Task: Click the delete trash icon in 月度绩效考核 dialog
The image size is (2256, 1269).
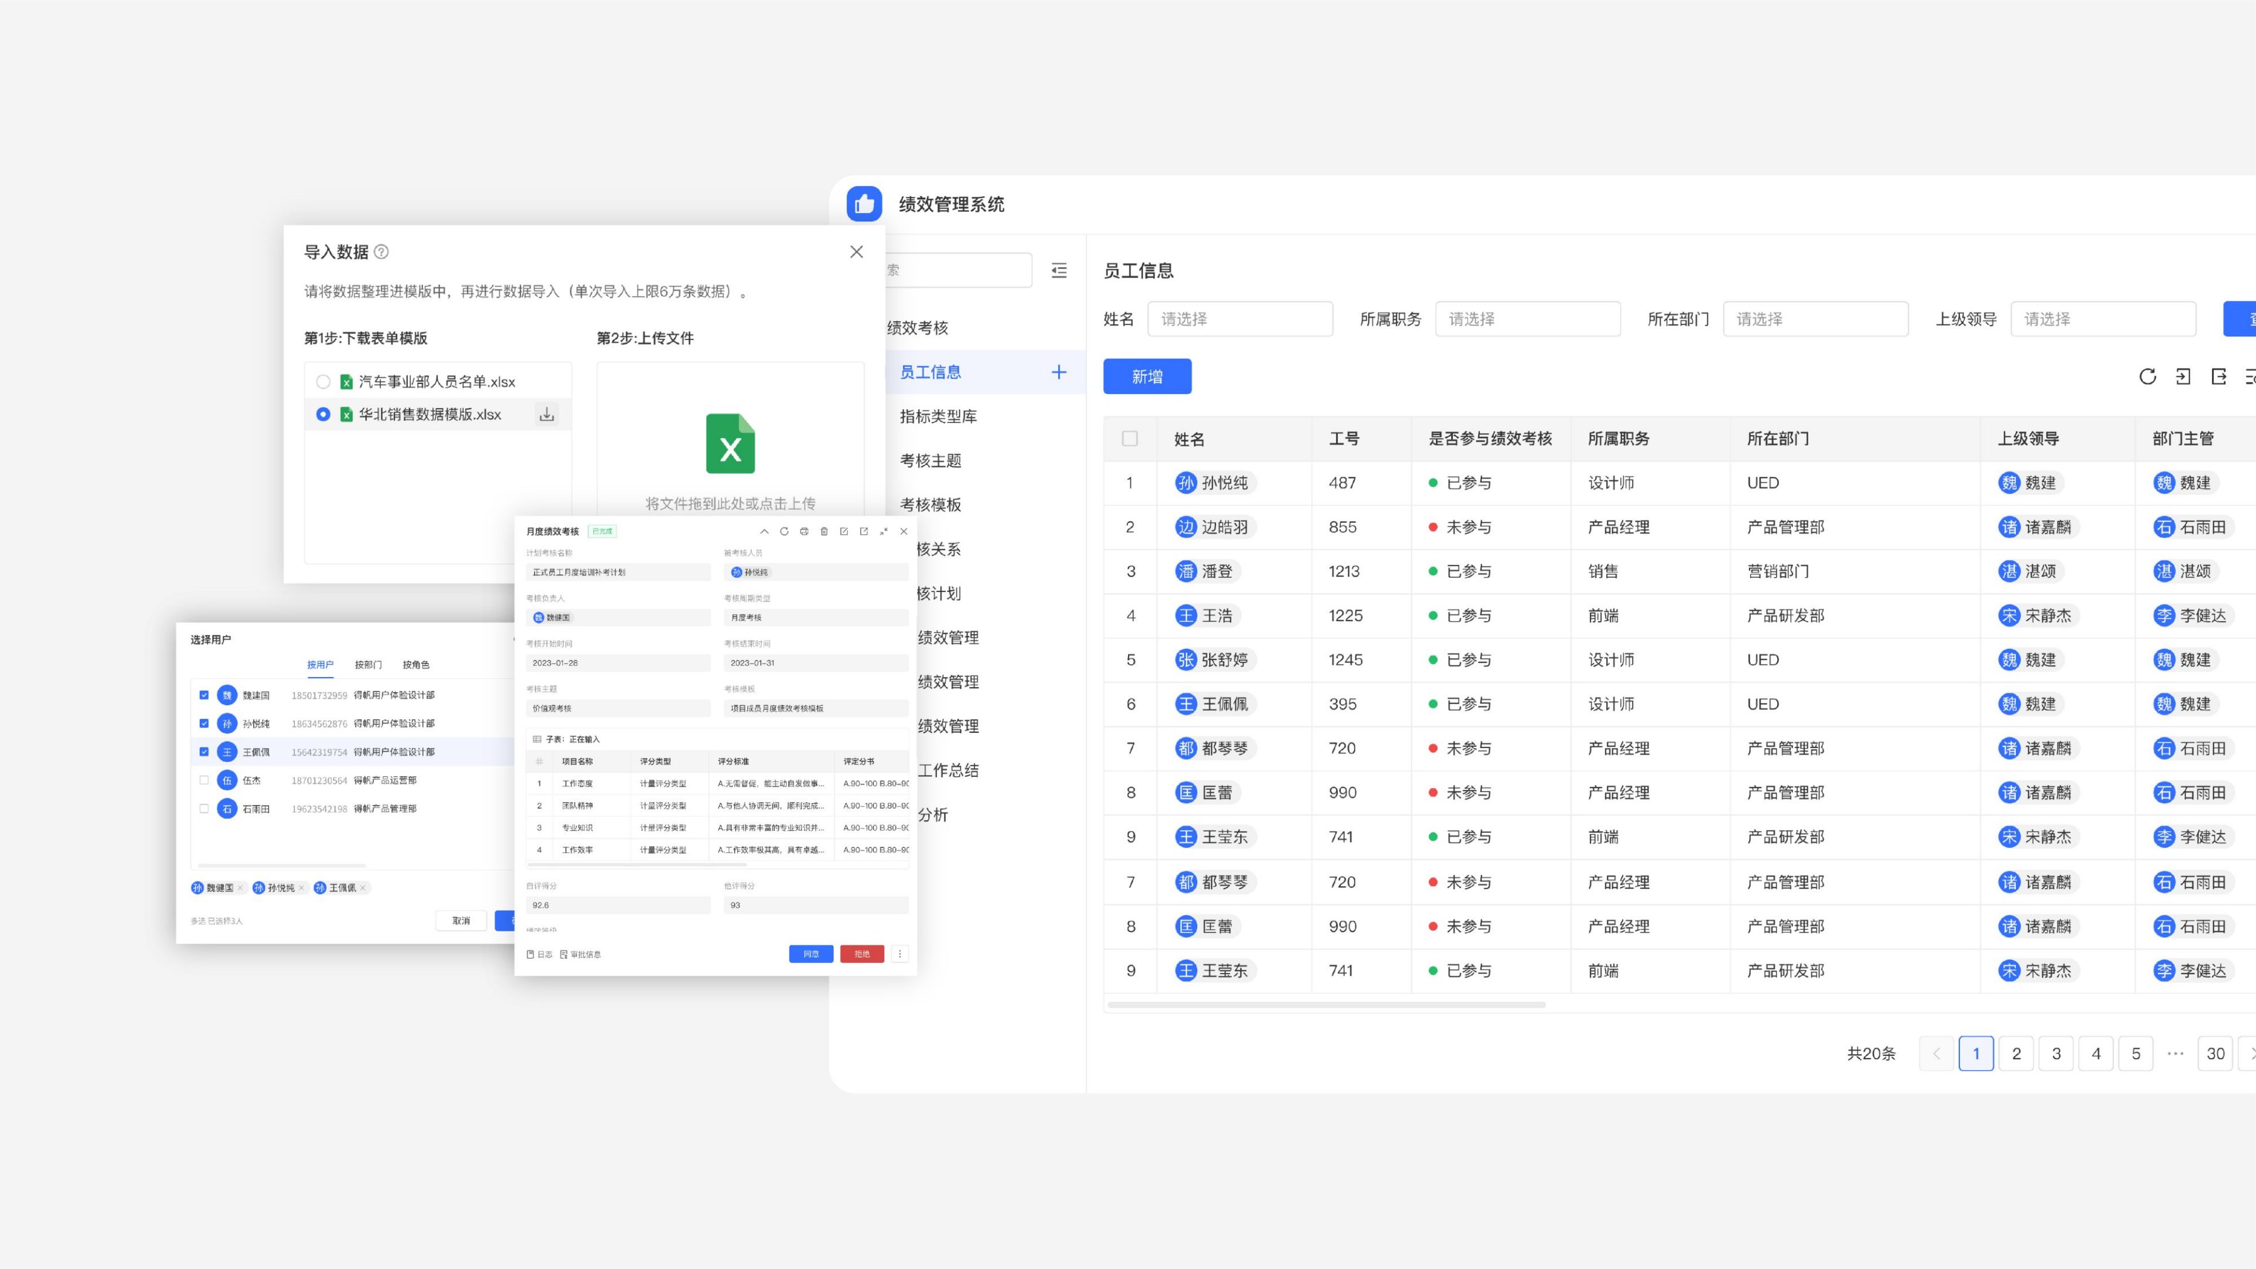Action: tap(824, 531)
